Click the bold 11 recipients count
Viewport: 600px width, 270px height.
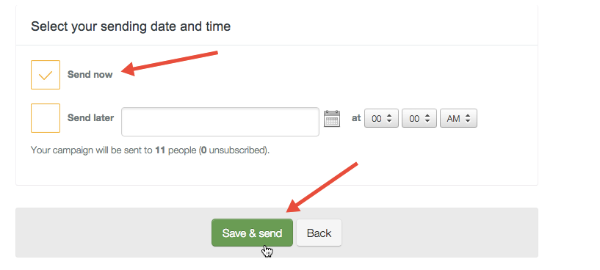pos(160,150)
